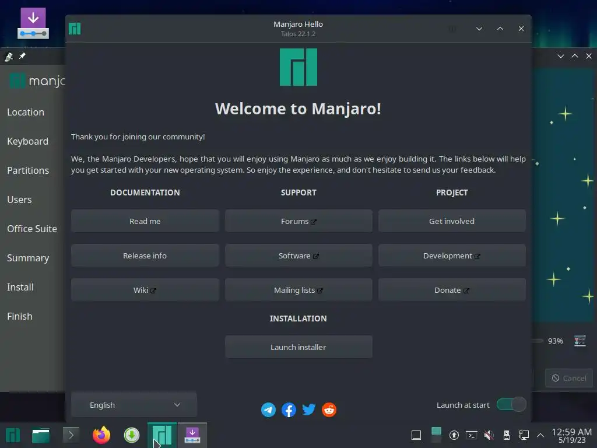Open removable devices USB tray icon

tap(507, 435)
